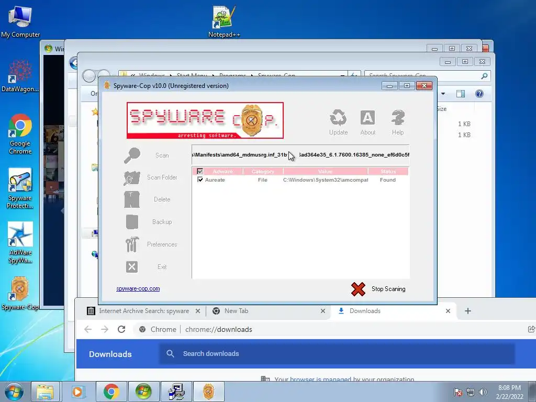Viewport: 536px width, 402px height.
Task: Click the volume speaker tray icon
Action: (x=483, y=392)
